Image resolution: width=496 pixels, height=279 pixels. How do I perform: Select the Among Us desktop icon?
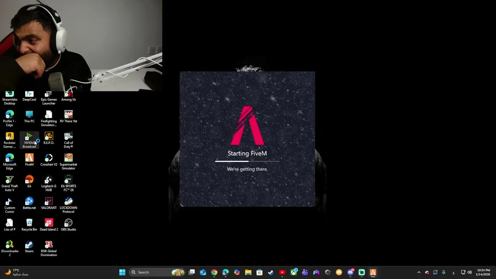tap(68, 96)
